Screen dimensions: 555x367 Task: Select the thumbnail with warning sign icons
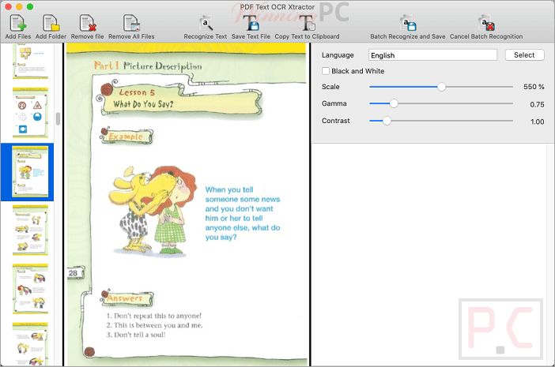tap(30, 113)
